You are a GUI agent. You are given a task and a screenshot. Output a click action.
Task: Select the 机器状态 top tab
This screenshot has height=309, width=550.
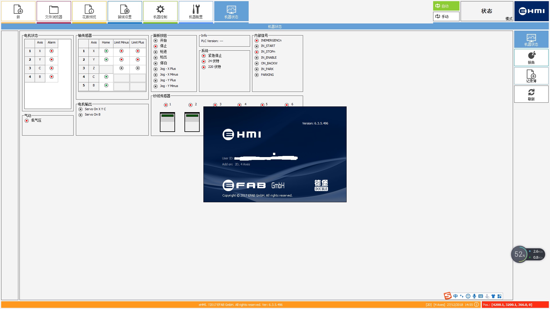tap(231, 11)
